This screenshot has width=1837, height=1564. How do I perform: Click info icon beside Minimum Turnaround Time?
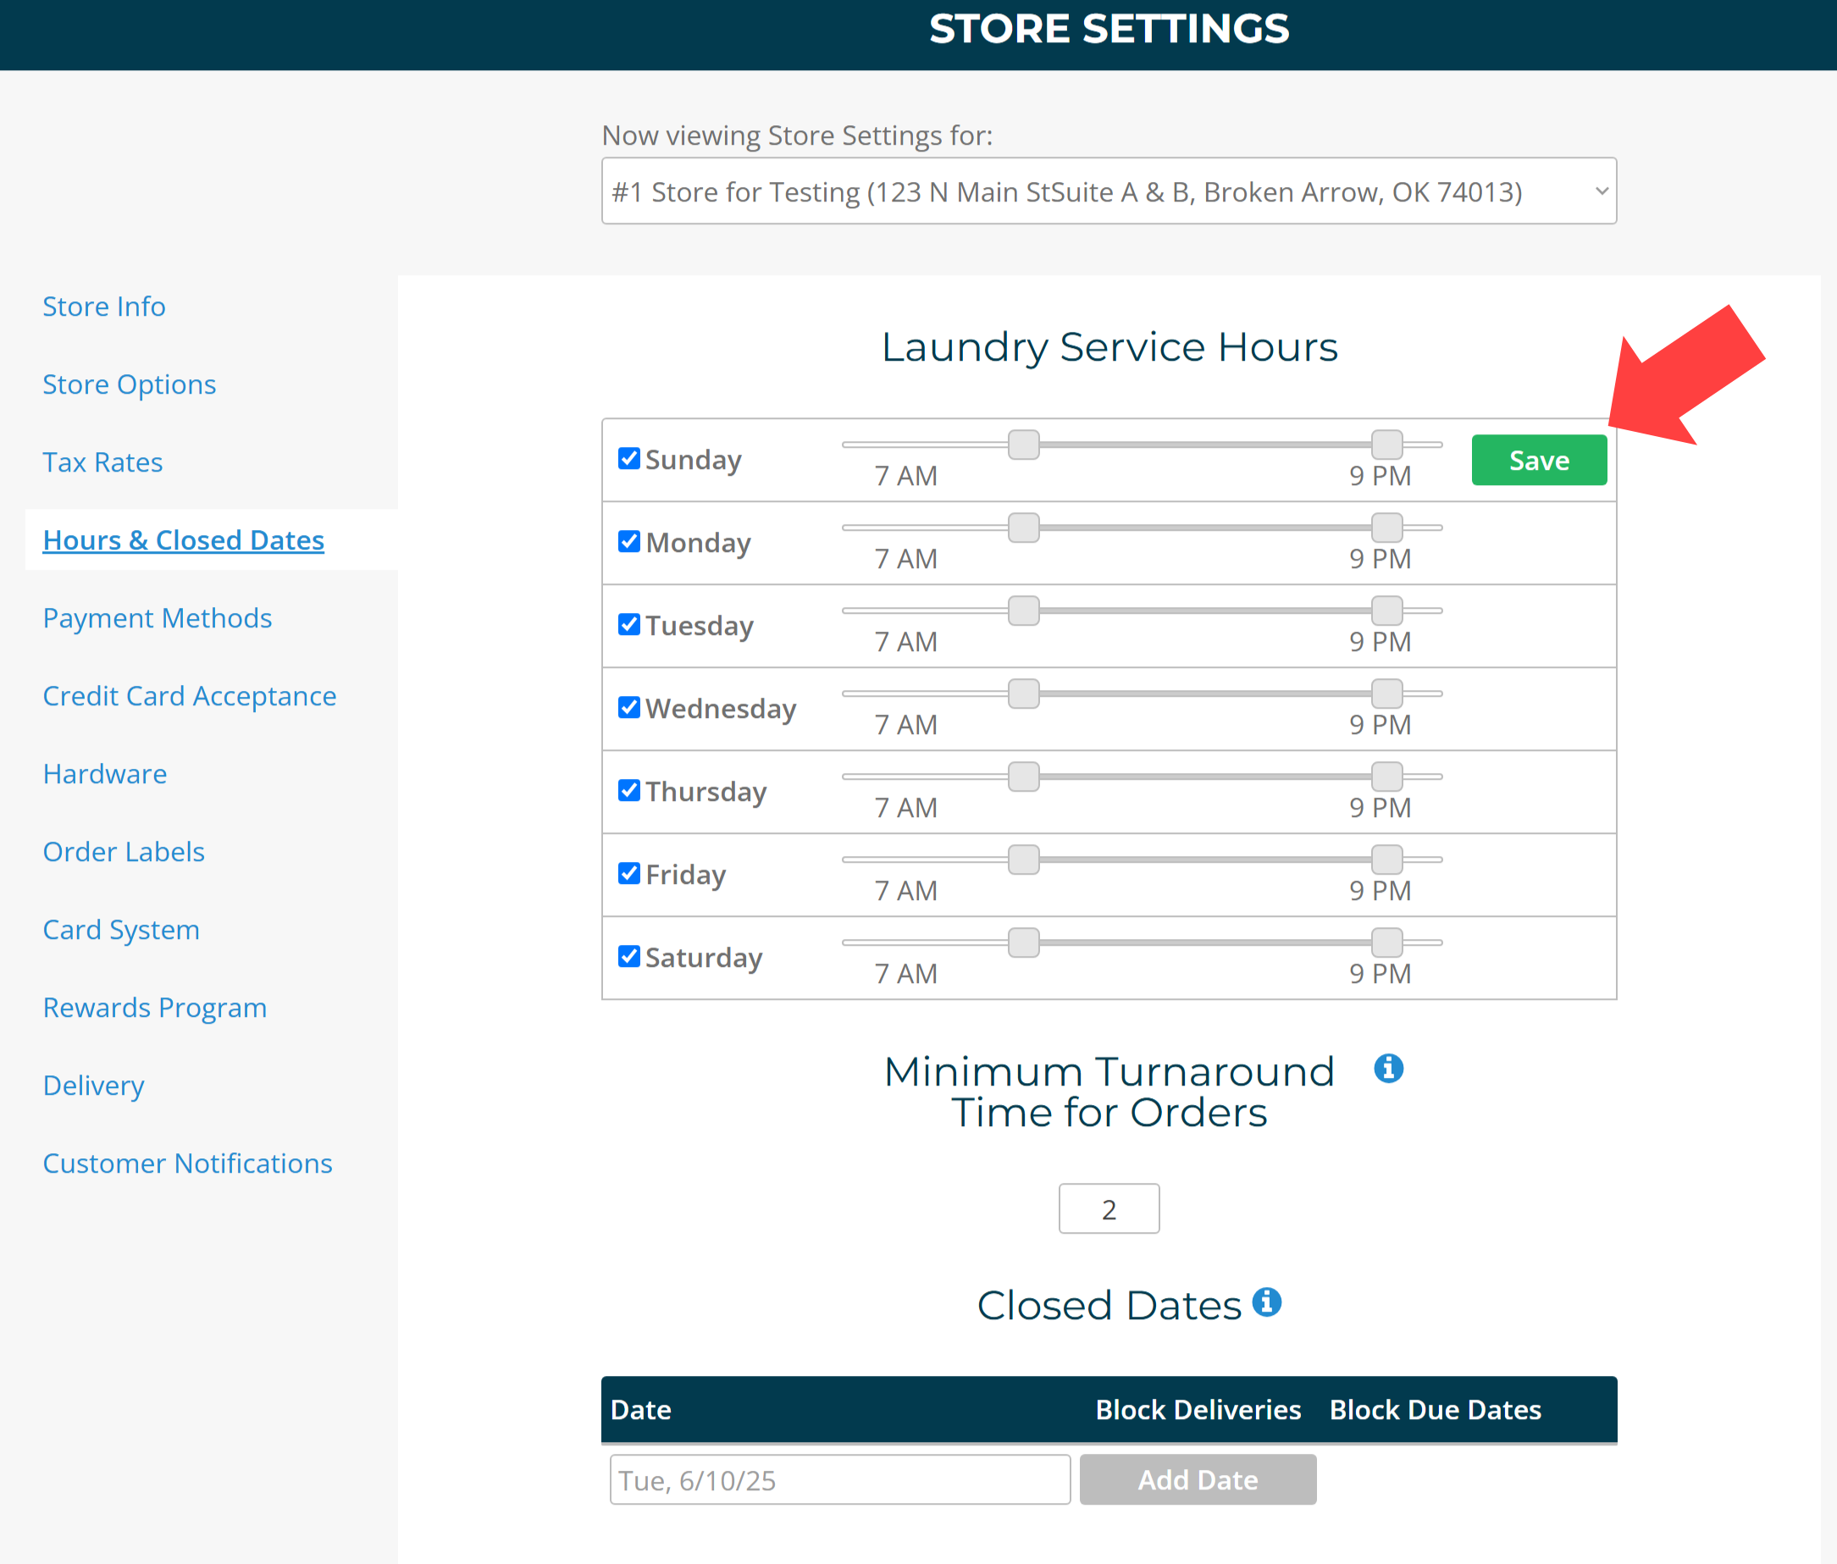tap(1388, 1069)
